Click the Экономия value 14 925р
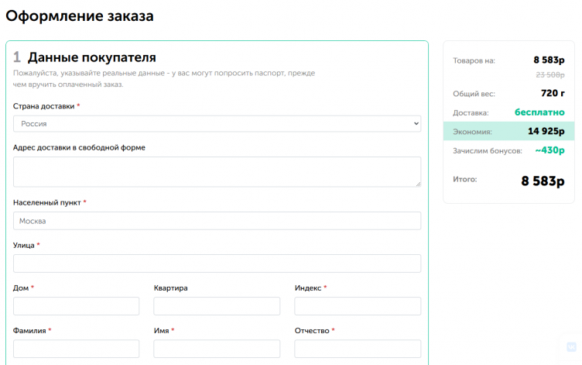 546,131
